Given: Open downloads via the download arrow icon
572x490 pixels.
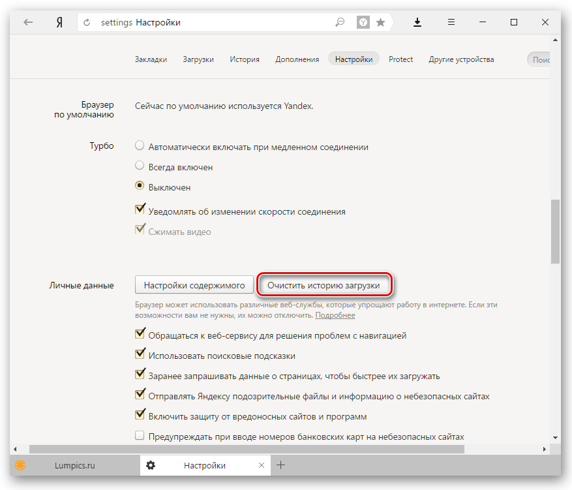Looking at the screenshot, I should click(417, 22).
